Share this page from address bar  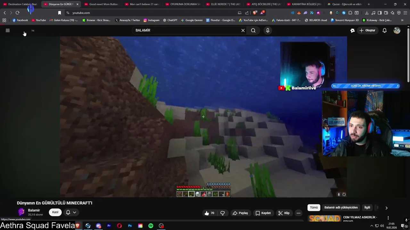247,13
